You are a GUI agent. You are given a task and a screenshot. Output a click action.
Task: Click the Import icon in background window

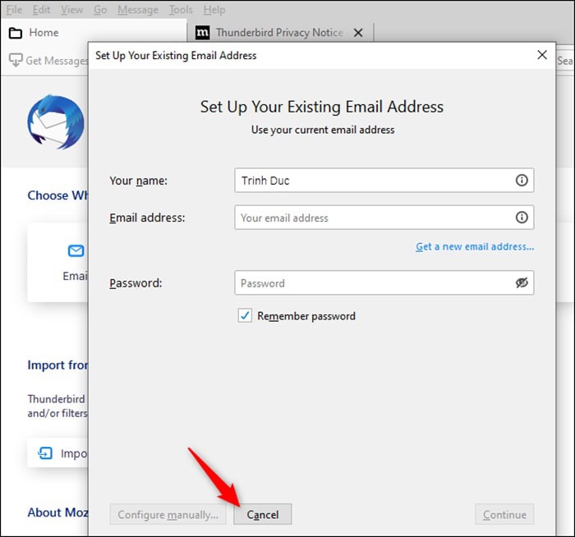(x=45, y=453)
